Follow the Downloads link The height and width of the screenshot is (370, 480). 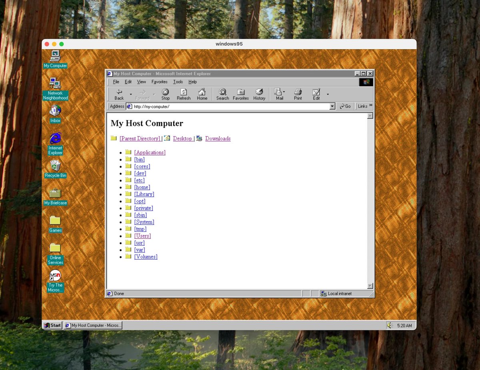tap(218, 138)
